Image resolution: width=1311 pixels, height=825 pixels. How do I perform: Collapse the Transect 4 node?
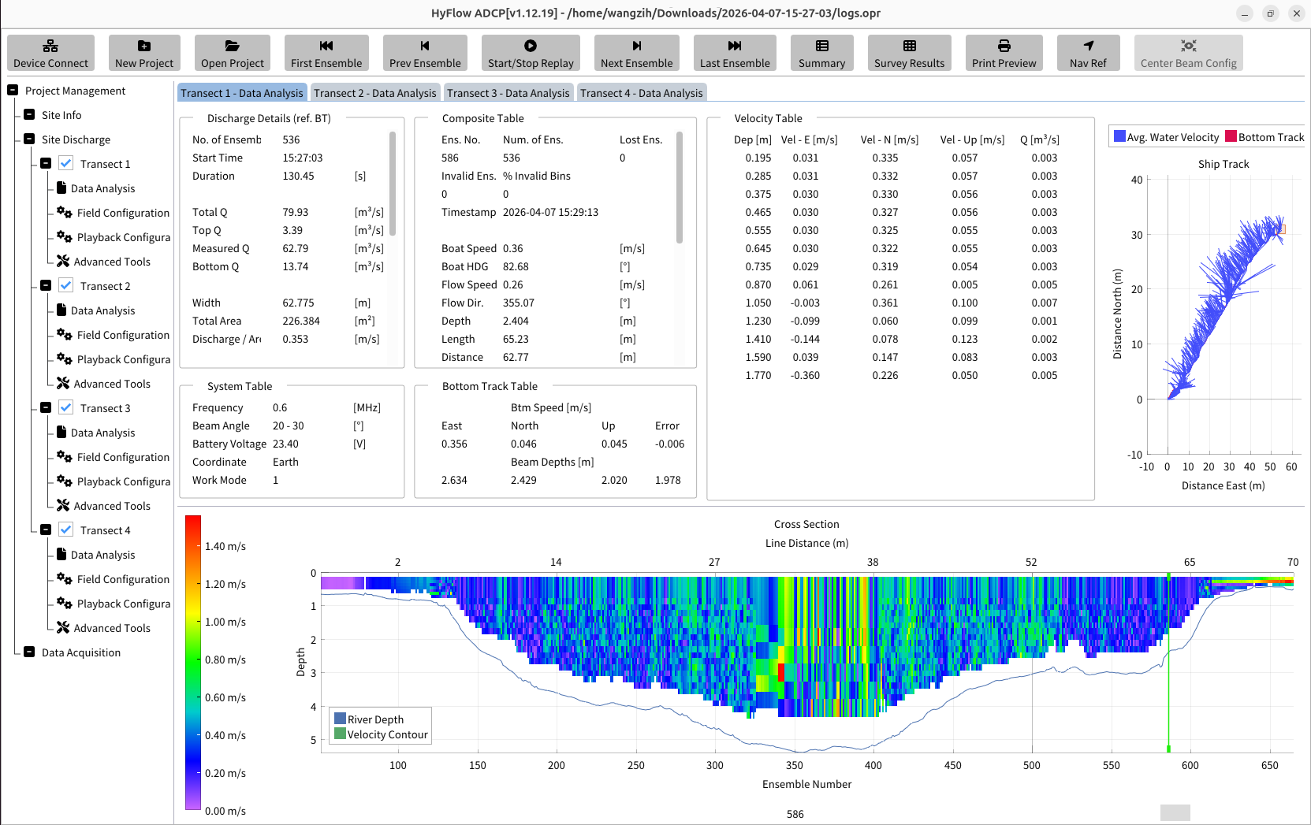(x=46, y=530)
